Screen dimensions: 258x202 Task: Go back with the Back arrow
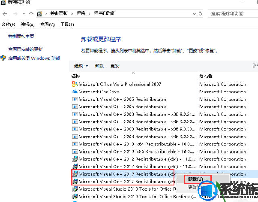[5, 14]
